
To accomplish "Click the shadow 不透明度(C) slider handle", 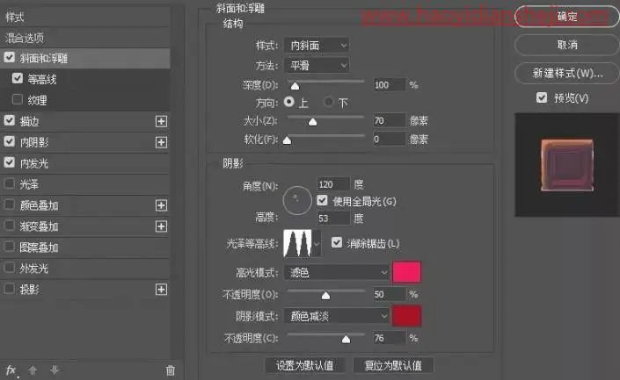I will click(x=346, y=339).
